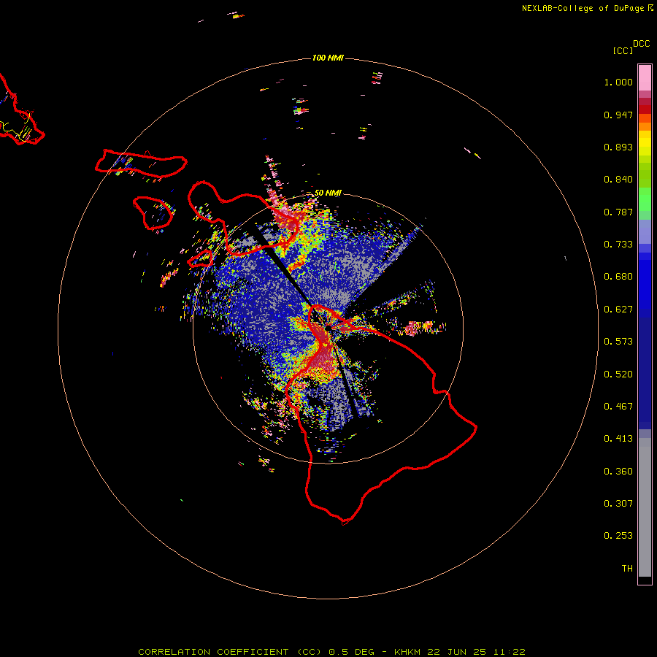Image resolution: width=657 pixels, height=657 pixels.
Task: Click the 0.413 scale value
Action: (618, 439)
